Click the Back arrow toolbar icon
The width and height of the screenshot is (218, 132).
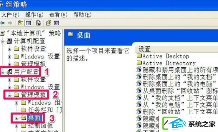(2, 23)
